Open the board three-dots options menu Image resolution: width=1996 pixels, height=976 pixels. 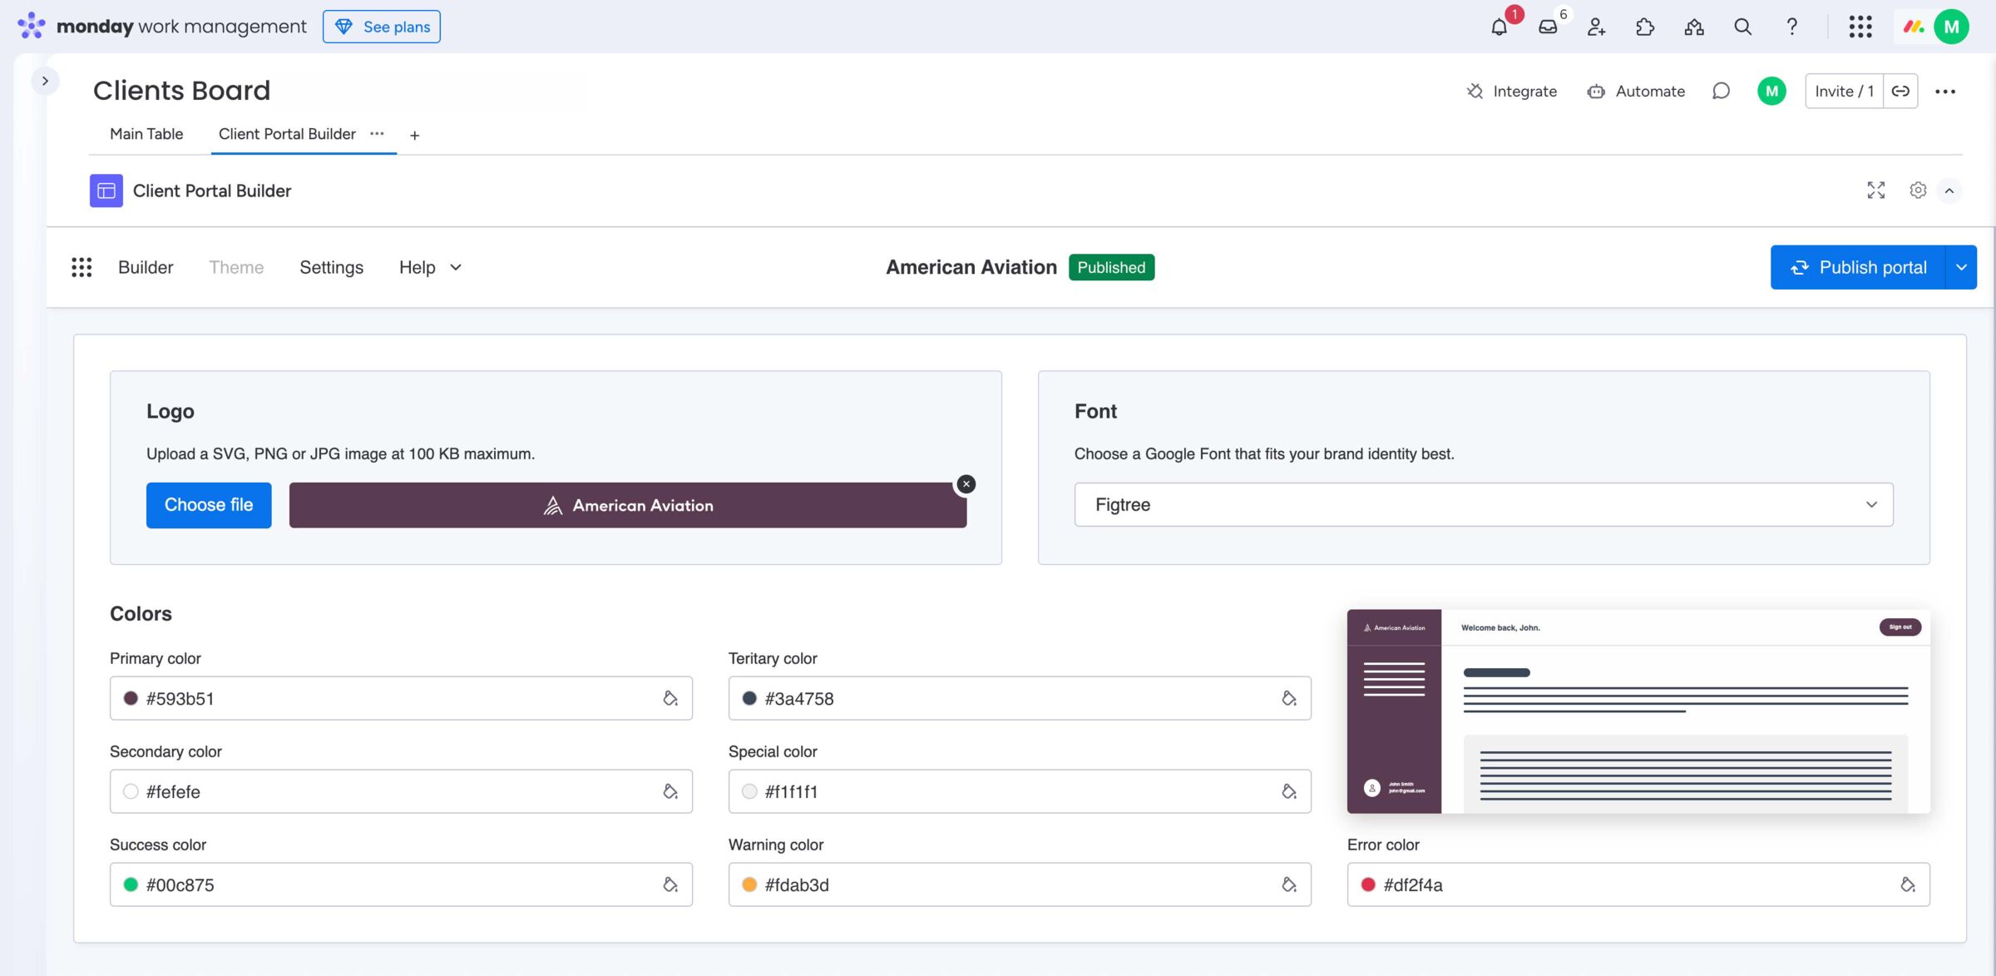click(x=1945, y=92)
